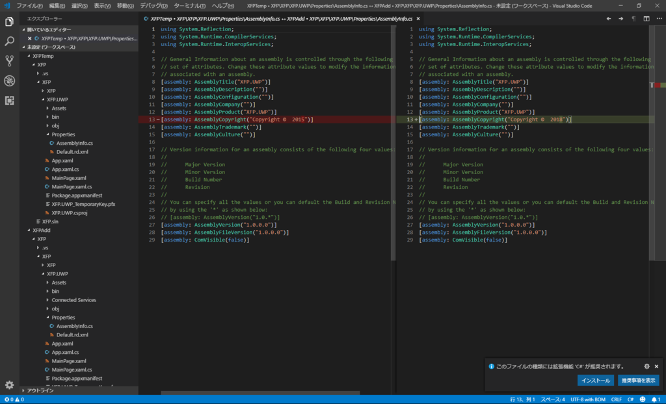Close the AssemblyInfo.cs diff tab
666x404 pixels.
[x=418, y=19]
